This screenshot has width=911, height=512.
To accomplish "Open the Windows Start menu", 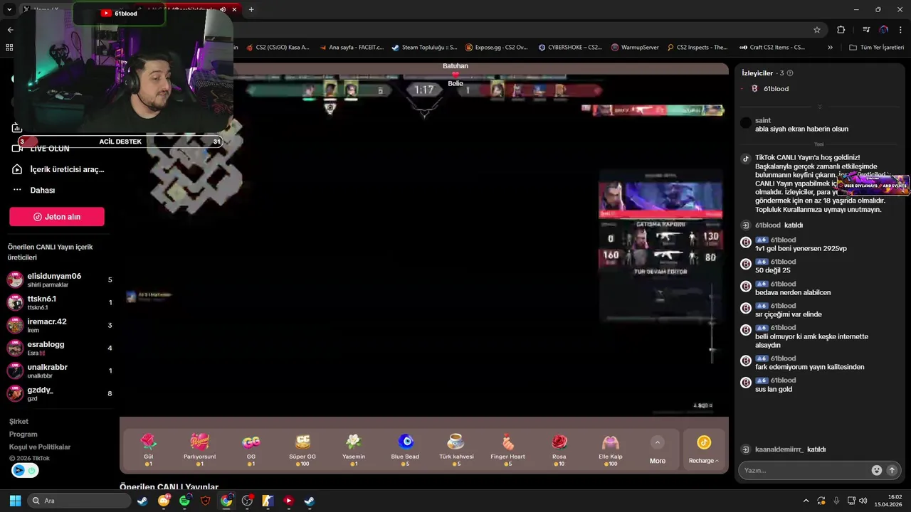I will 15,501.
